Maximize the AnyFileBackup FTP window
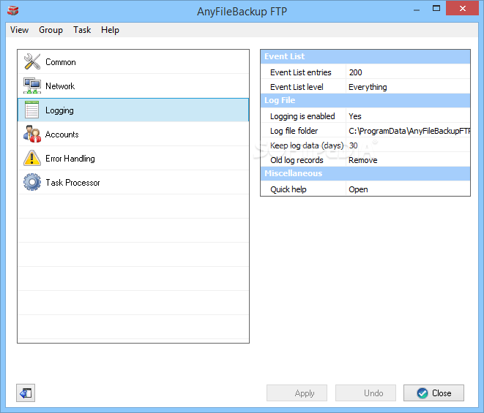 436,8
